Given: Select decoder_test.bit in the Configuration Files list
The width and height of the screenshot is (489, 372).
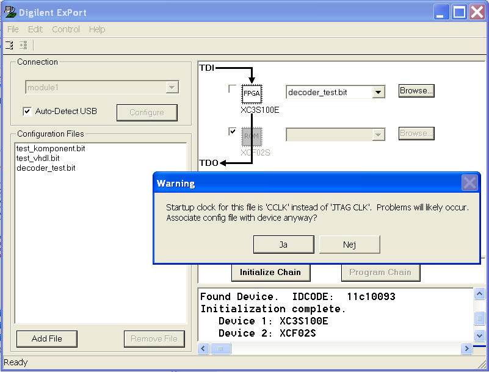Looking at the screenshot, I should (46, 168).
